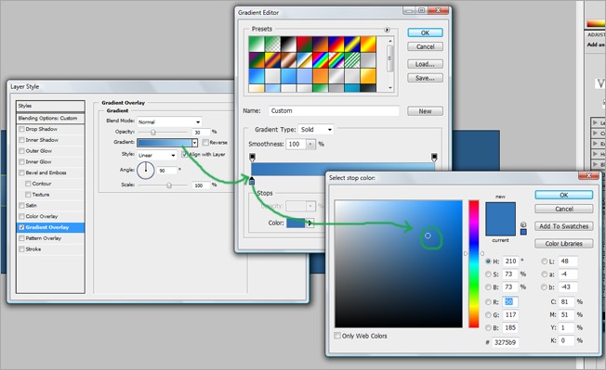Select the left blue color stop under gradient bar

[252, 181]
